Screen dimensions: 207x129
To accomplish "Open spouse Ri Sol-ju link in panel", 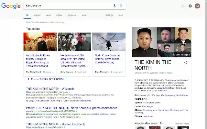I will point(147,103).
